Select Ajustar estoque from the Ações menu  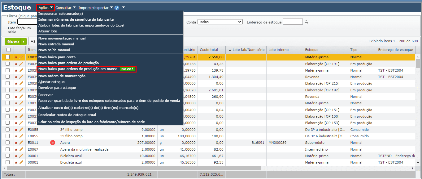51,82
